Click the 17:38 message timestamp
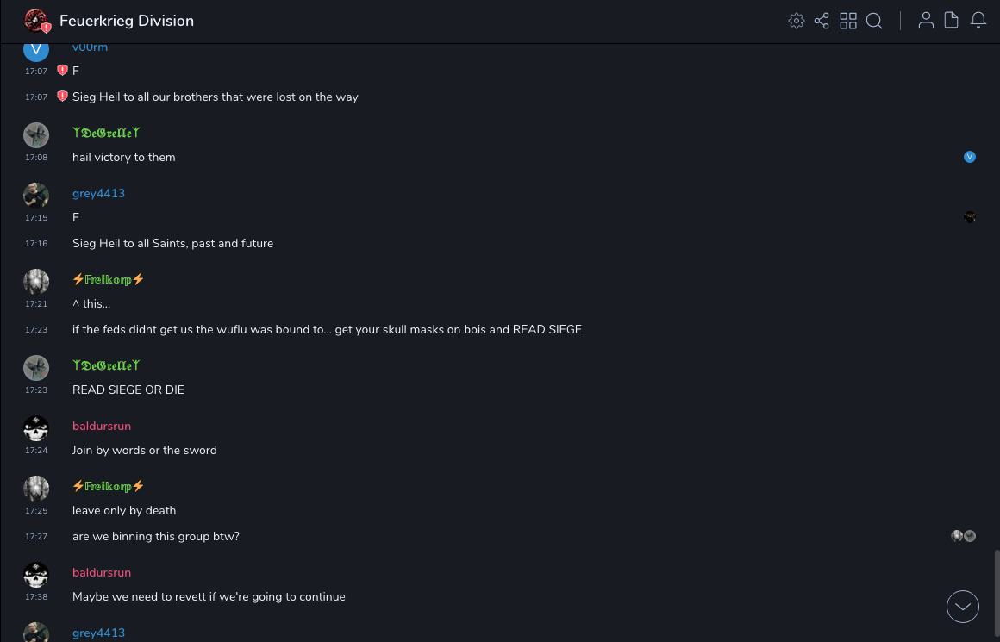The image size is (1000, 642). coord(36,596)
